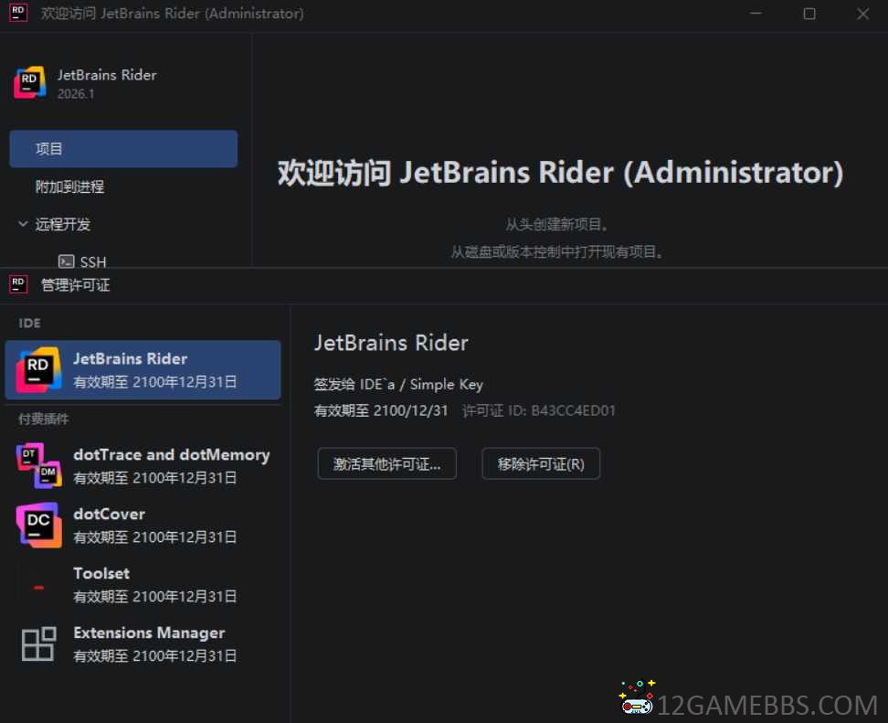888x723 pixels.
Task: Select dotTrace and dotMemory plugin license
Action: tap(143, 466)
